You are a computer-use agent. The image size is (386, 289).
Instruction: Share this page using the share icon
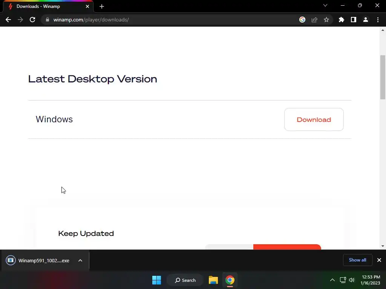[x=314, y=20]
